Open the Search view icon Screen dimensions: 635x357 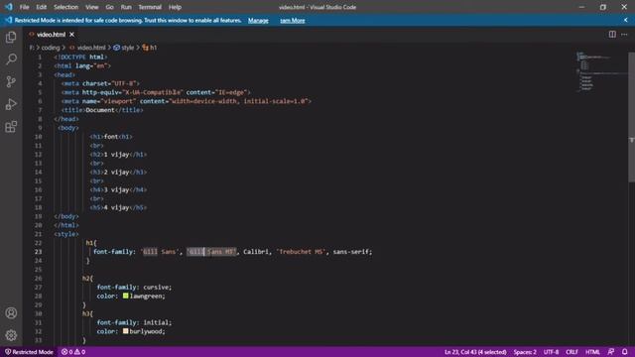tap(11, 59)
